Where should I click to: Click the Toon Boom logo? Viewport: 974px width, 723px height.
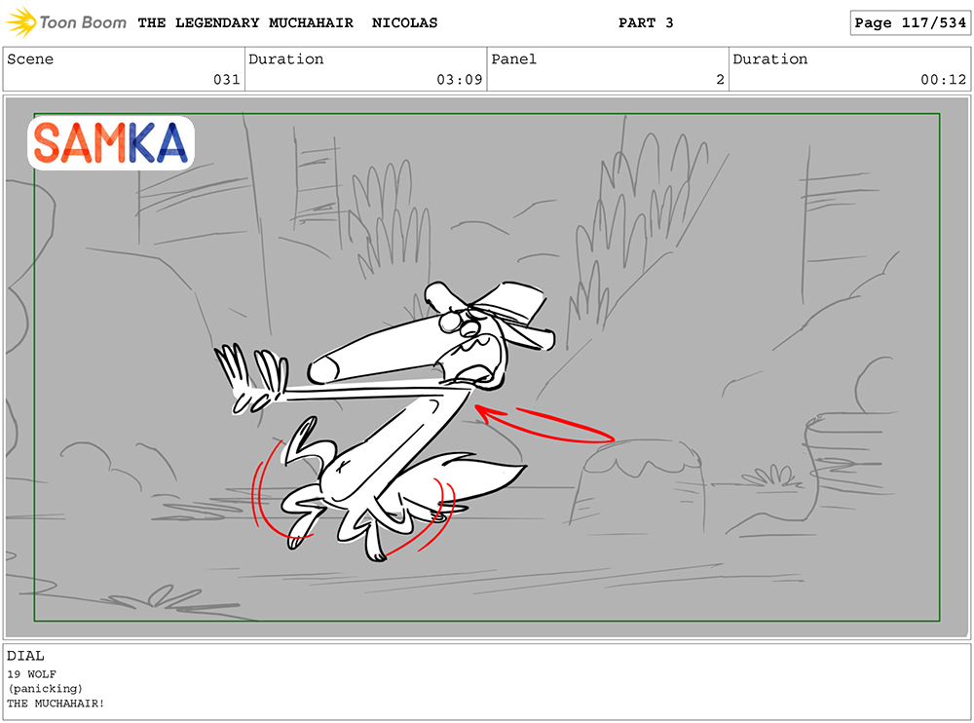[66, 22]
